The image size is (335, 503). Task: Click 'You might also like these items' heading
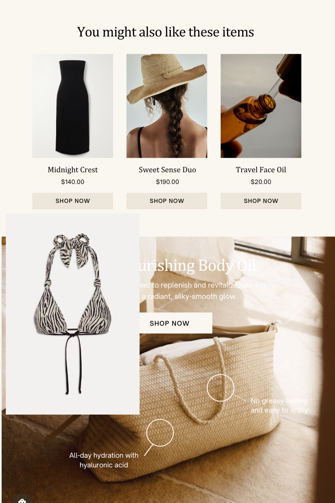click(x=165, y=32)
